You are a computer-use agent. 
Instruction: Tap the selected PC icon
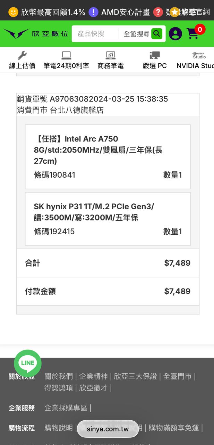155,56
